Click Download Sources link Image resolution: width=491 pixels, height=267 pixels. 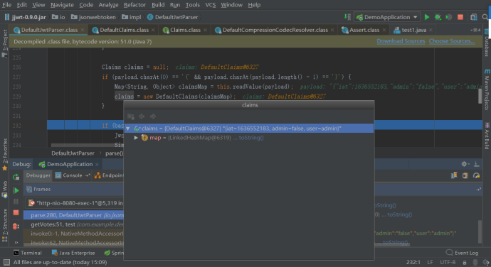[401, 41]
